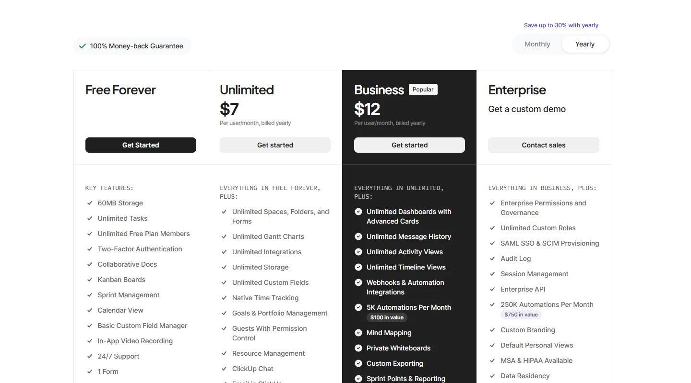Click the checkmark beside Unlimited Integrations
This screenshot has height=383, width=691.
point(224,252)
